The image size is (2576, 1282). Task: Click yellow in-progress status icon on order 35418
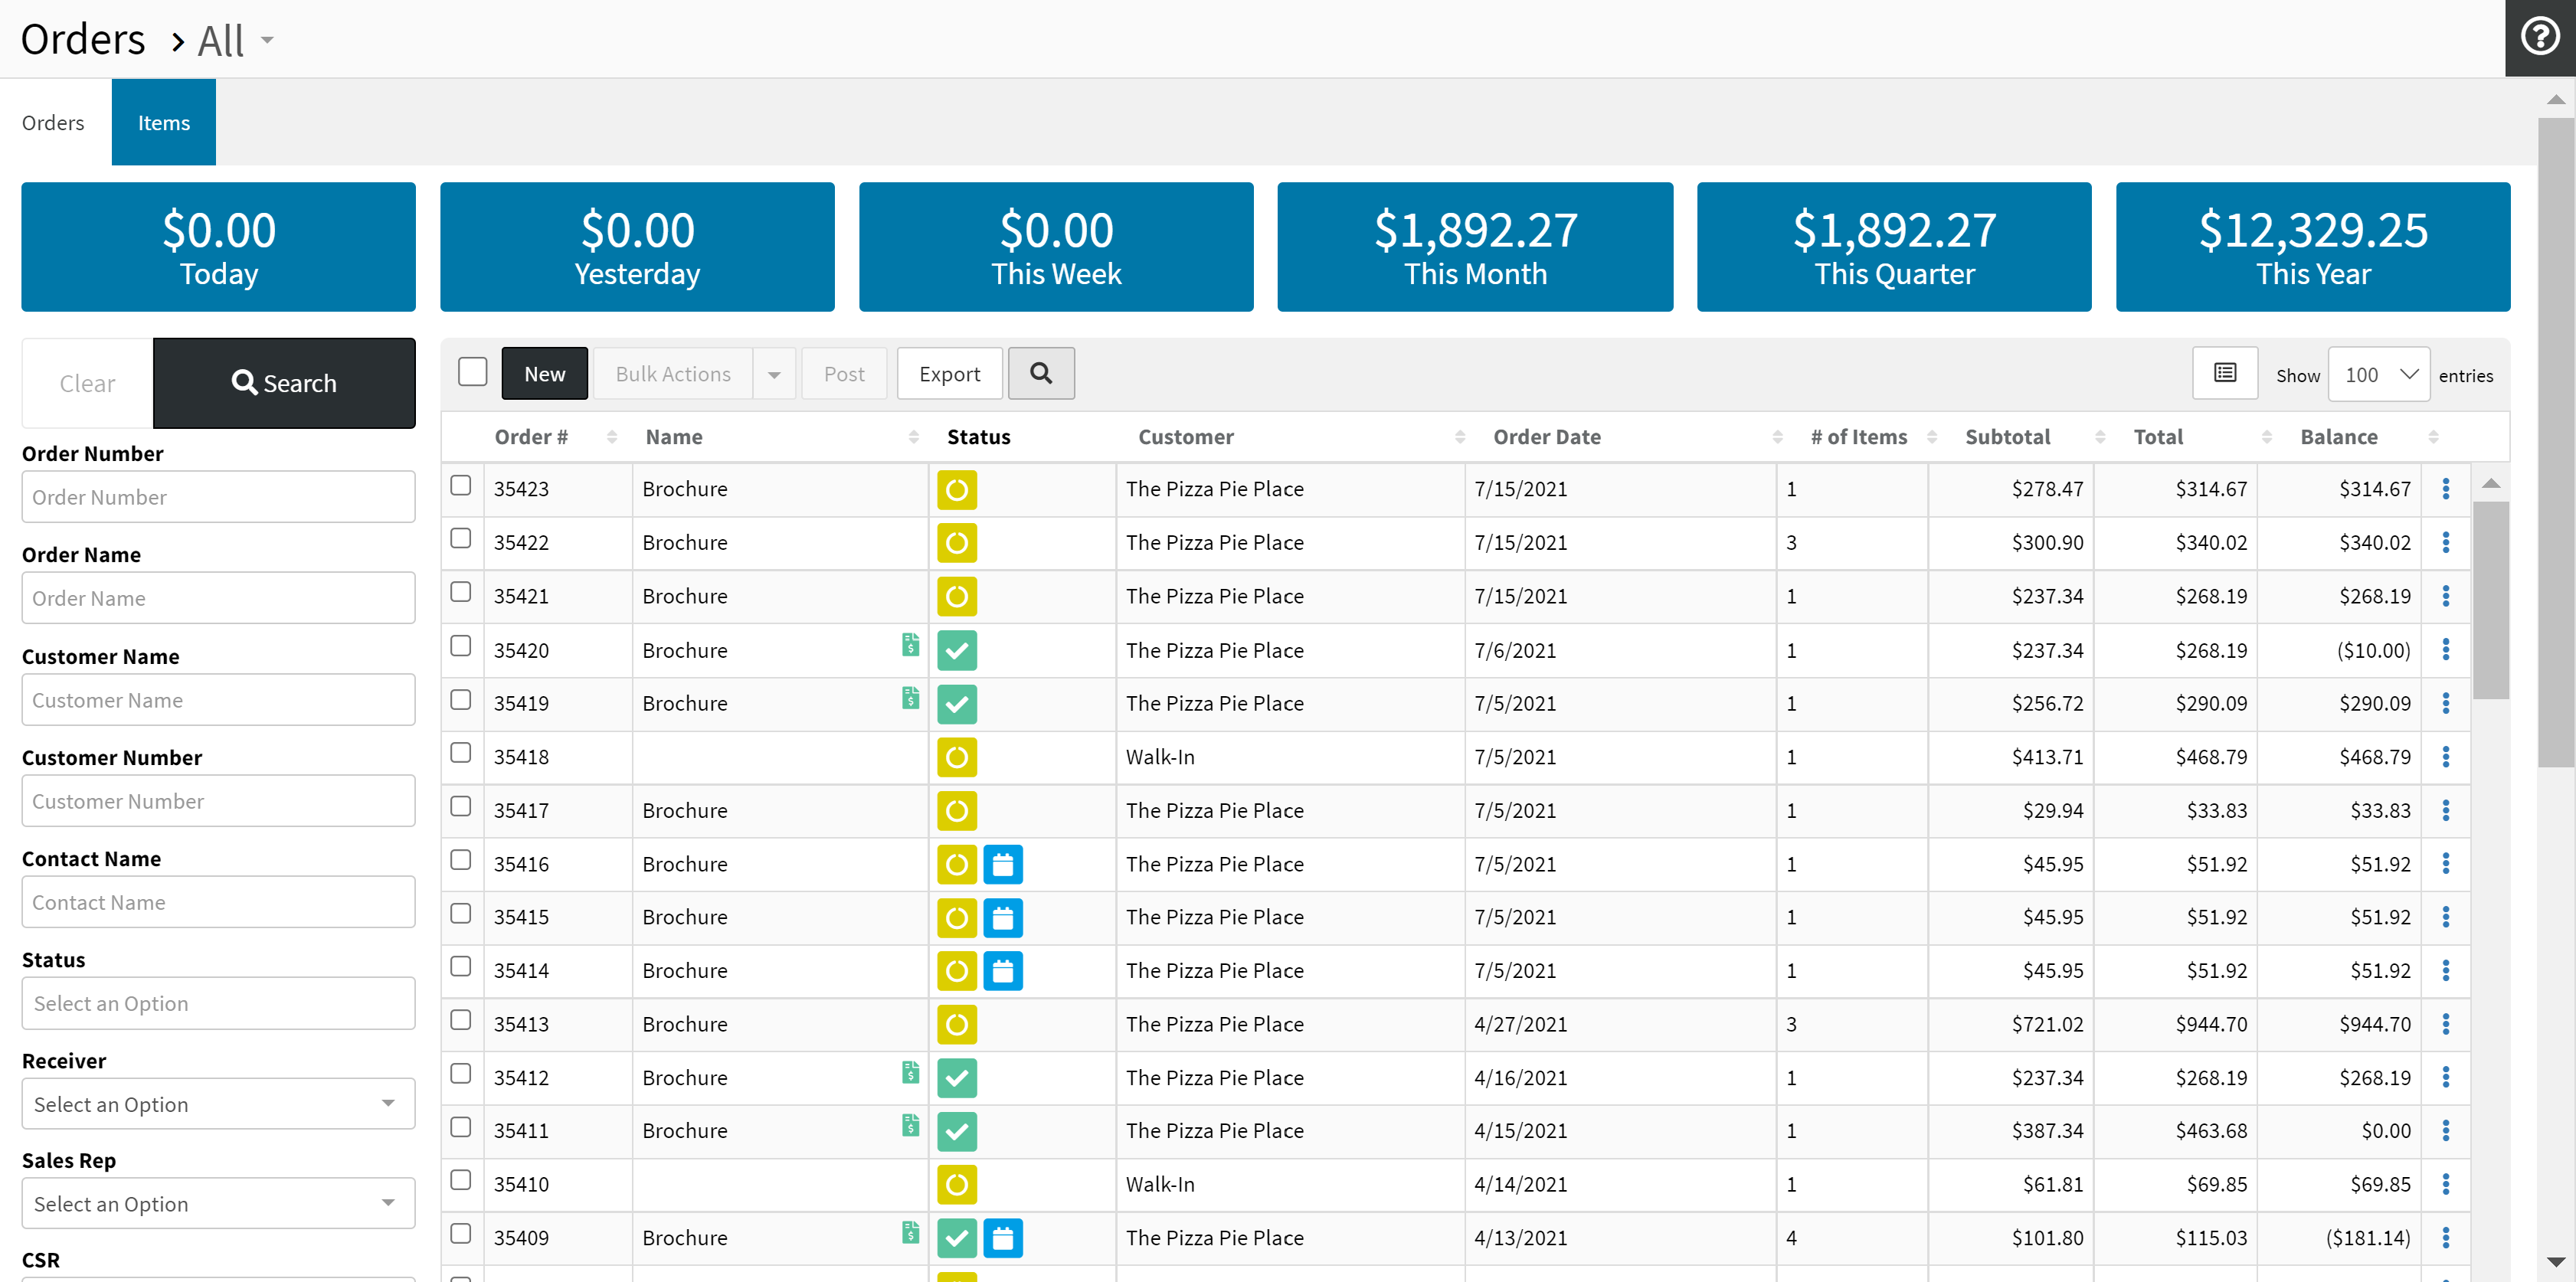coord(956,757)
